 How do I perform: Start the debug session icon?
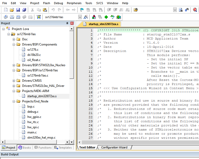tap(195, 10)
